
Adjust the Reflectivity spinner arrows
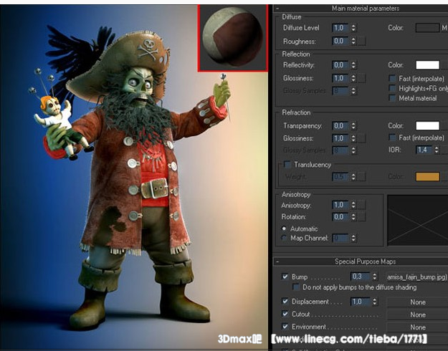tap(353, 65)
